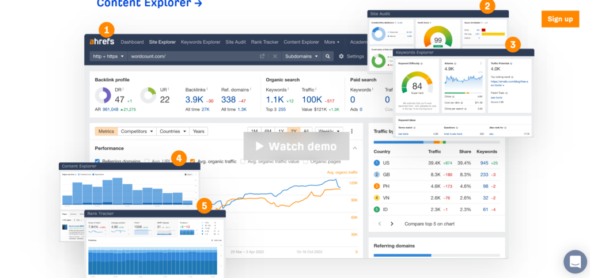Open the 1.1K organic Keywords value
This screenshot has width=590, height=278.
tap(274, 100)
